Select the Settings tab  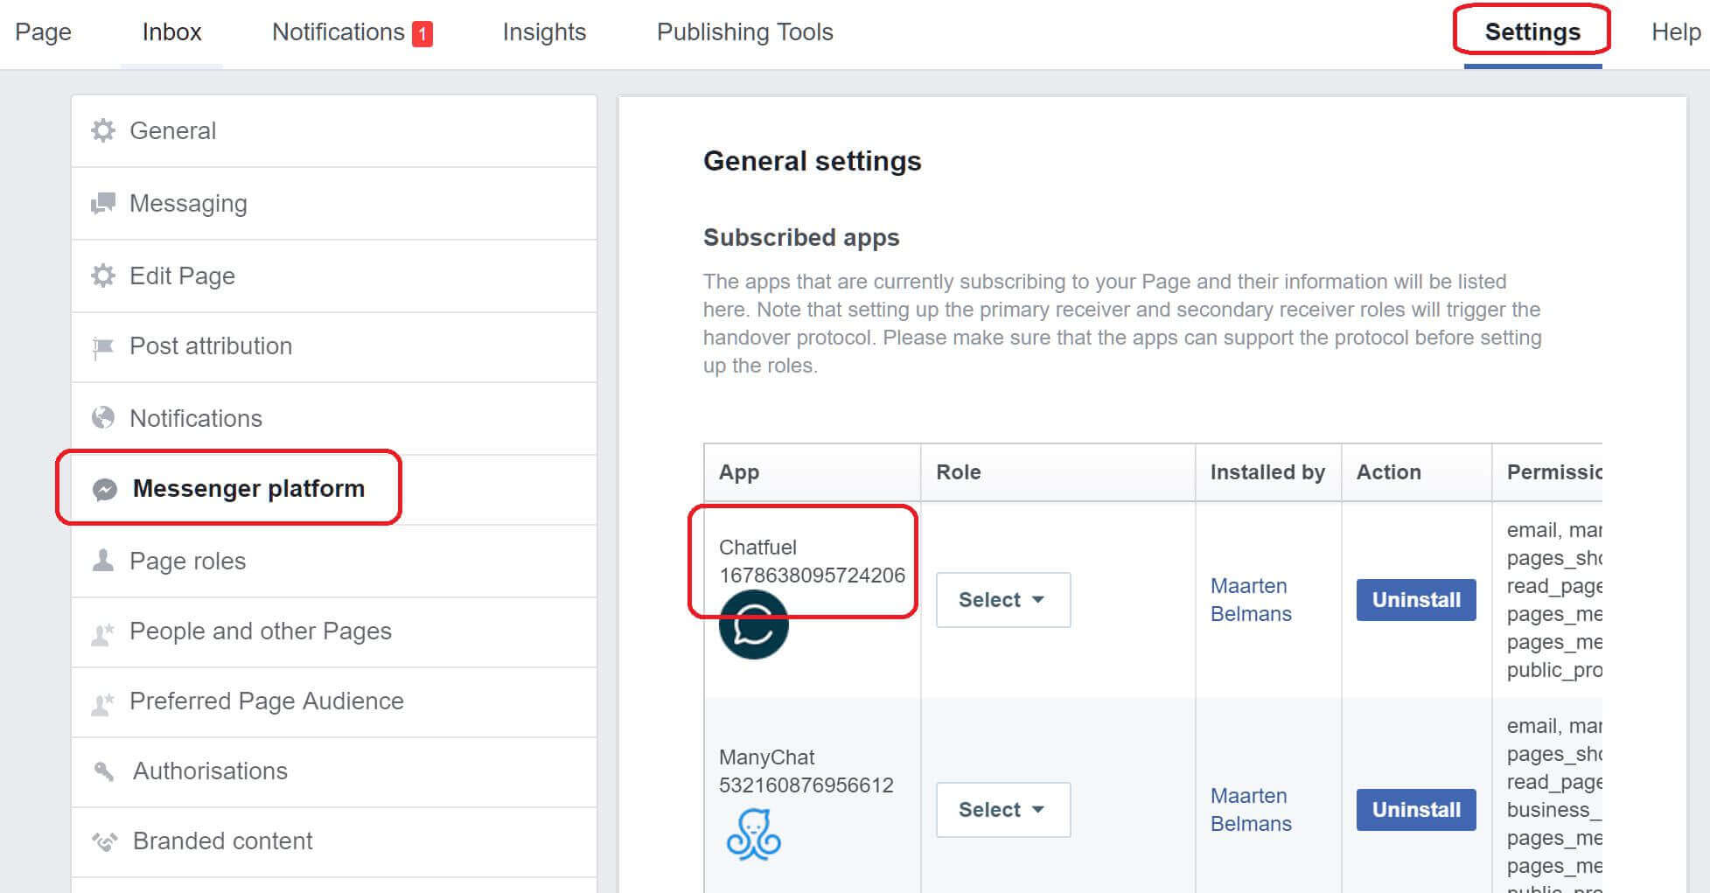pos(1532,32)
